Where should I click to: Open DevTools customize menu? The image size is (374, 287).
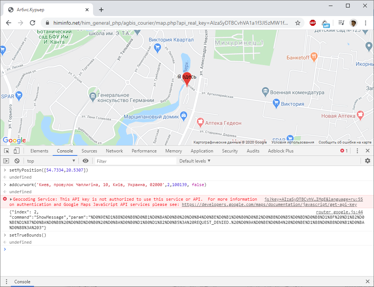[x=357, y=151]
